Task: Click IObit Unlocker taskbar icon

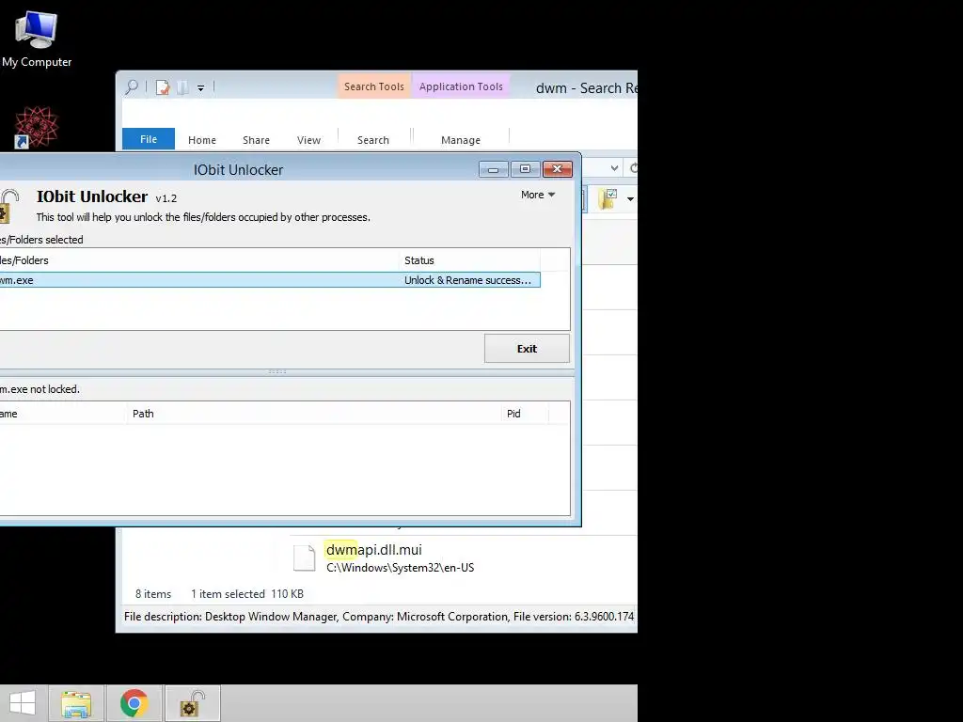Action: pos(192,703)
